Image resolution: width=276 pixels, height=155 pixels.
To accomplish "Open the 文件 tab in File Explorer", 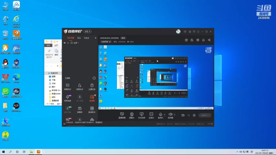I will [x=48, y=45].
